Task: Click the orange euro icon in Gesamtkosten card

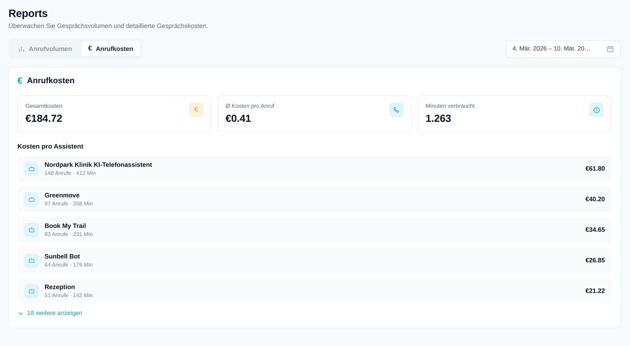Action: tap(196, 110)
